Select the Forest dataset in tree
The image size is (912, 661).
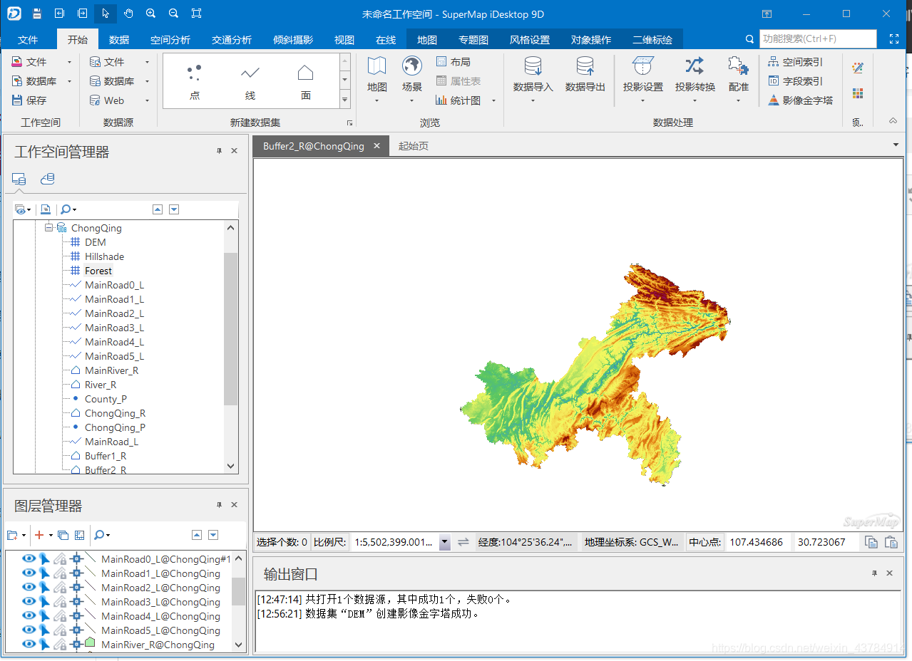pyautogui.click(x=98, y=271)
